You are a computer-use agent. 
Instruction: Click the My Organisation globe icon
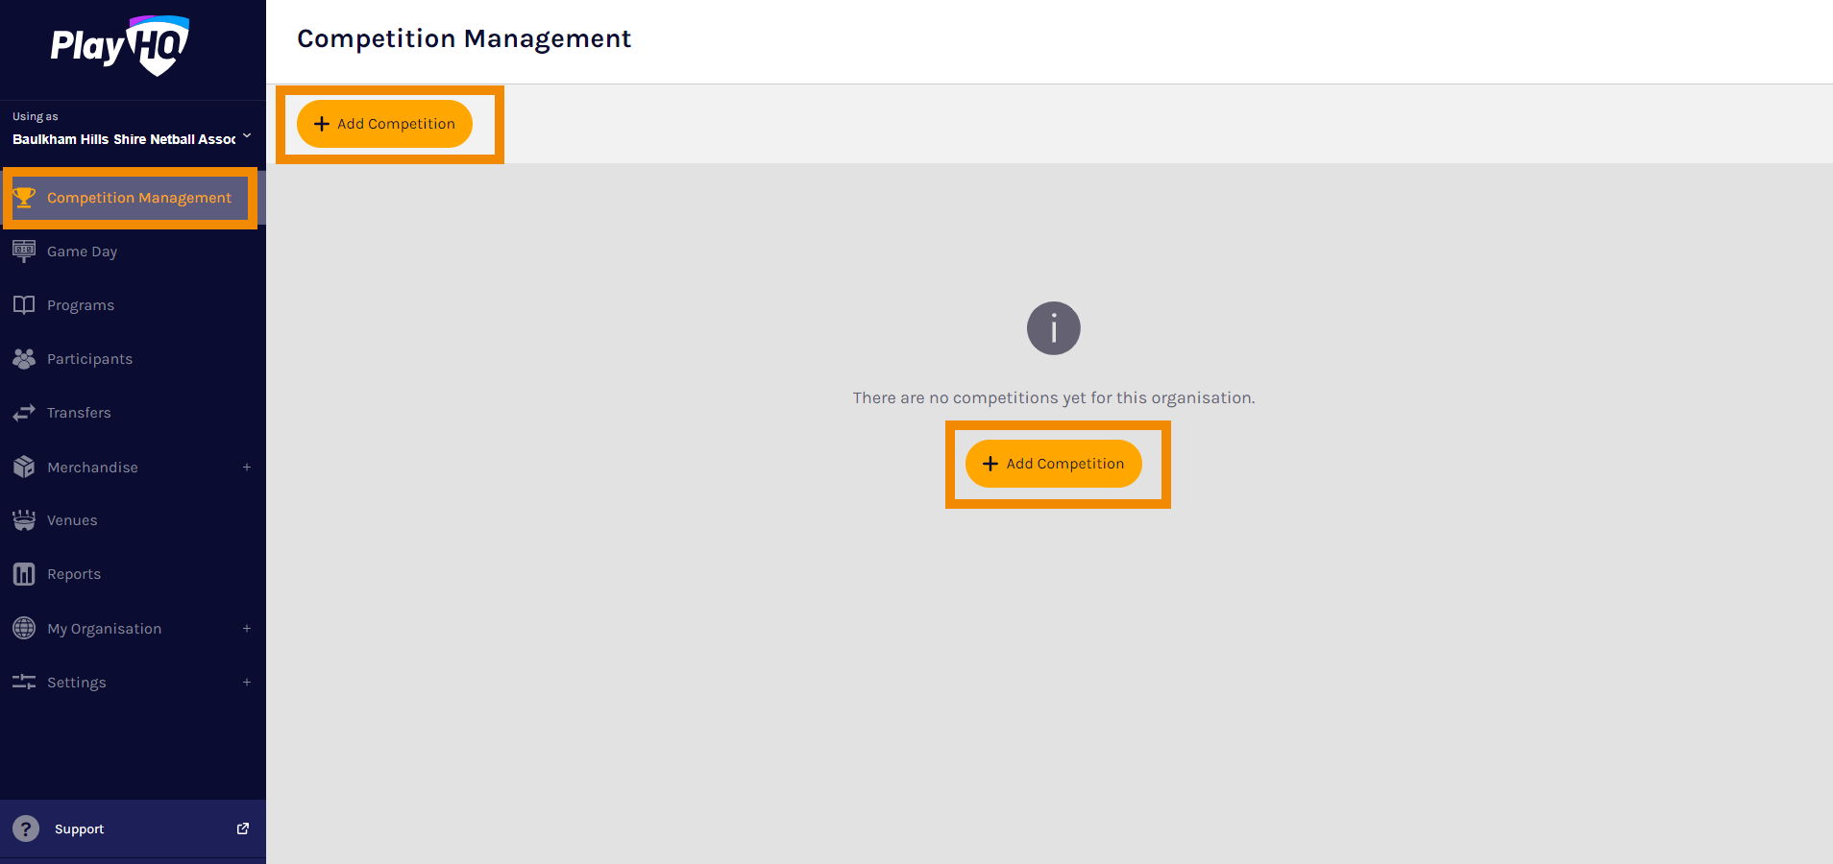coord(24,629)
